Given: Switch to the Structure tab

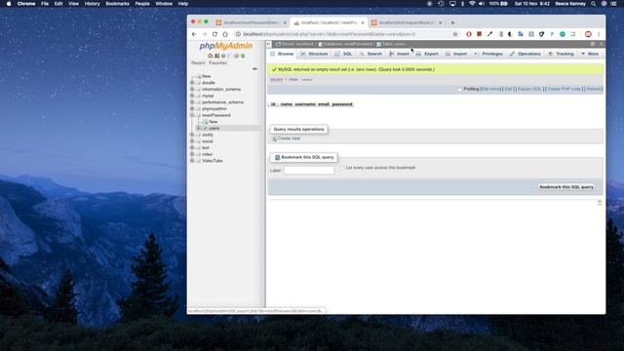Looking at the screenshot, I should 314,54.
